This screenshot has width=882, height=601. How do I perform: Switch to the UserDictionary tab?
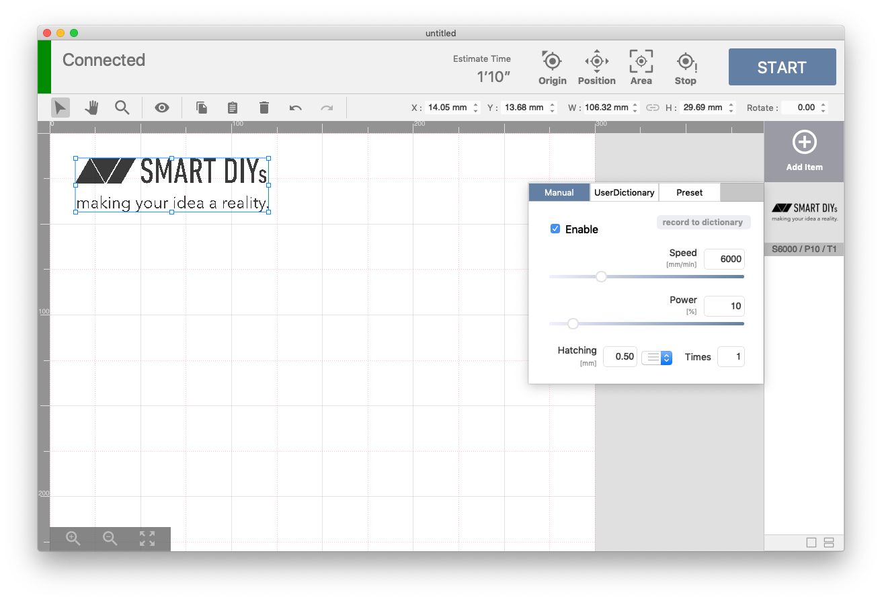[x=625, y=192]
